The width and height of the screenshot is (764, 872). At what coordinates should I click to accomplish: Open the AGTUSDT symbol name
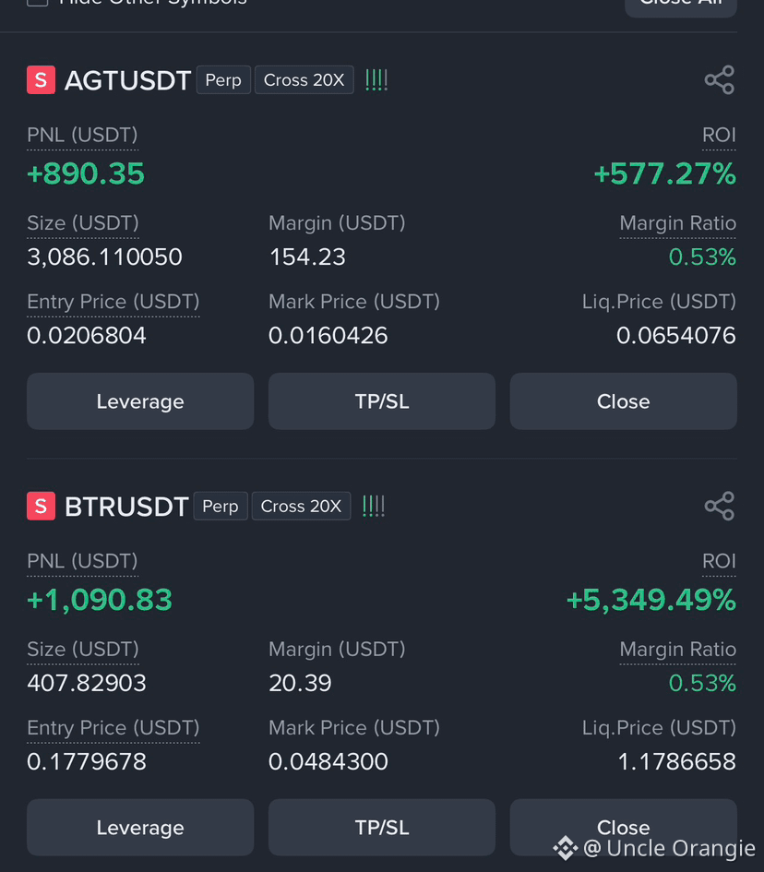point(128,80)
